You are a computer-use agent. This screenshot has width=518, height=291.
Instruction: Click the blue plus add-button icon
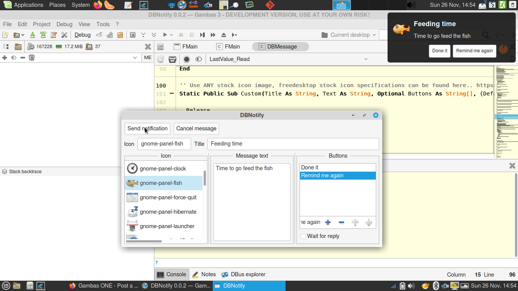pyautogui.click(x=328, y=222)
